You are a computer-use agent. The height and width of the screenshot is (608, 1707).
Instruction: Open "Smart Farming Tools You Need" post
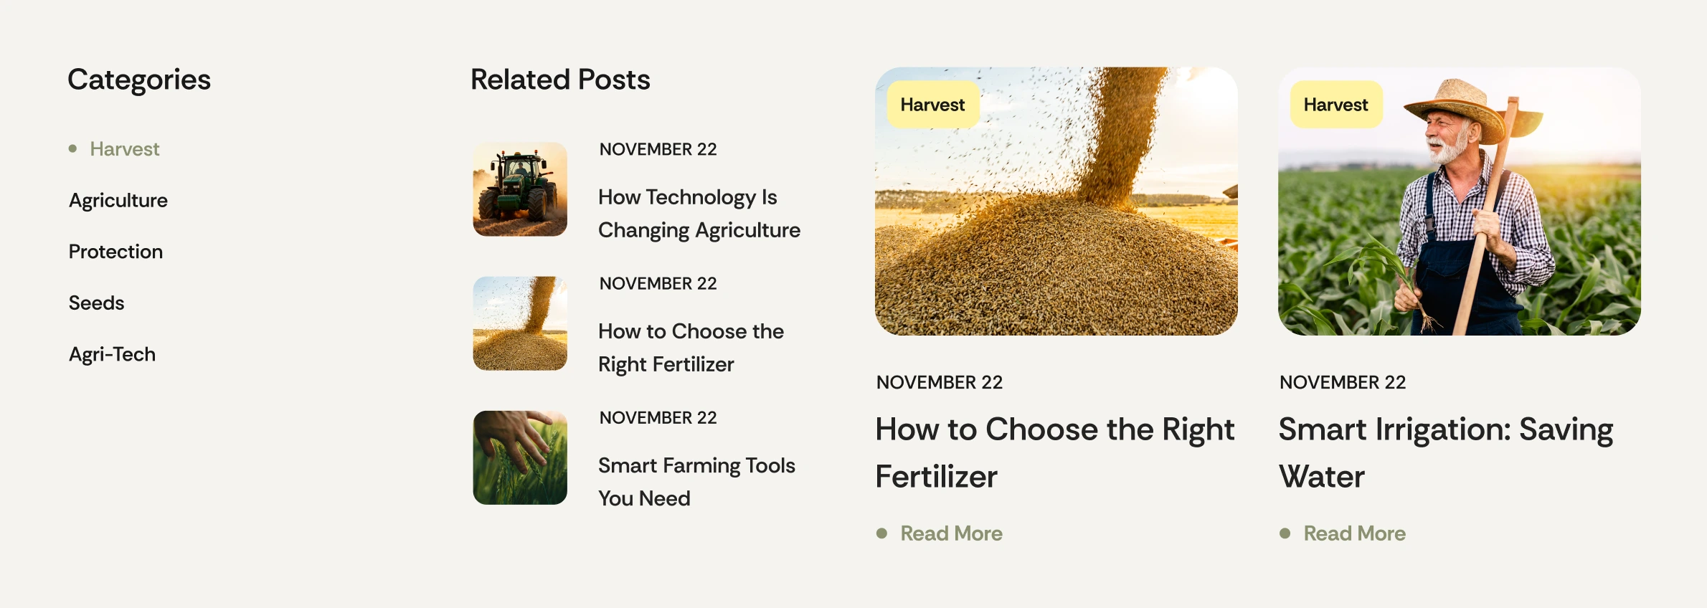[x=696, y=482]
